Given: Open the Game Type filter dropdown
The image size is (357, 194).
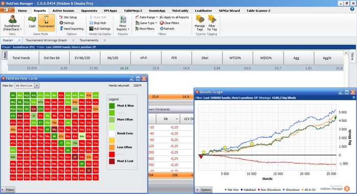Looking at the screenshot, I should [146, 23].
